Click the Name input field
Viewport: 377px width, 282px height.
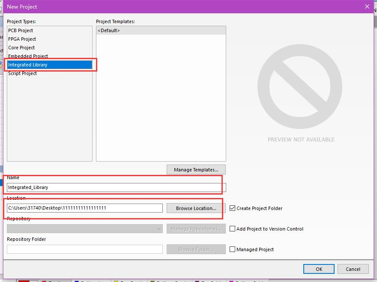[117, 187]
